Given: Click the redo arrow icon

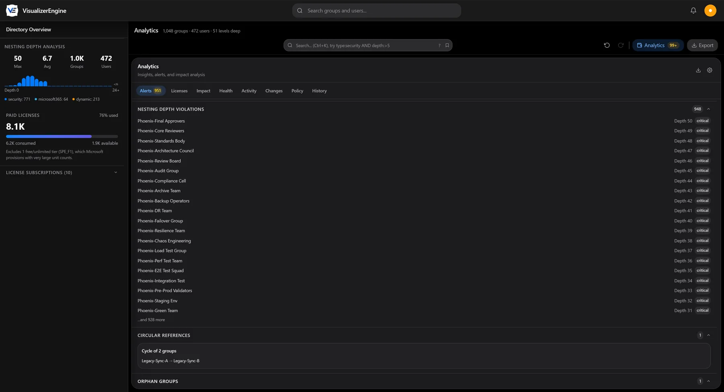Looking at the screenshot, I should tap(621, 45).
